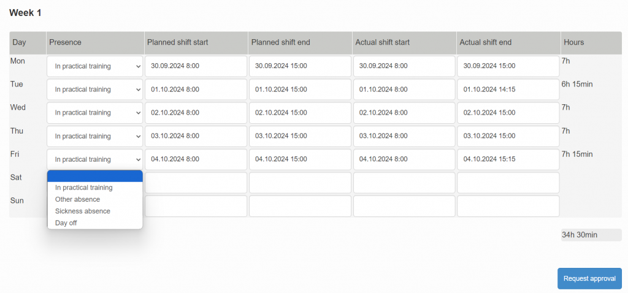Screen dimensions: 628x293
Task: Click the Request approval button
Action: [x=589, y=278]
